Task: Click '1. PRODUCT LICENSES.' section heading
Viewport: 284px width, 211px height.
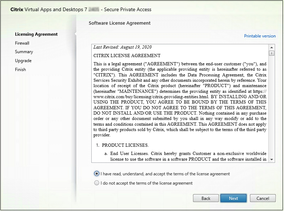Action: [x=122, y=145]
